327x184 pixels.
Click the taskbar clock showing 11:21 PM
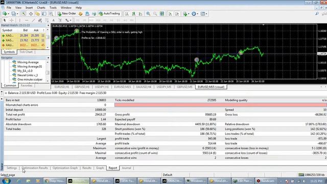(x=316, y=181)
